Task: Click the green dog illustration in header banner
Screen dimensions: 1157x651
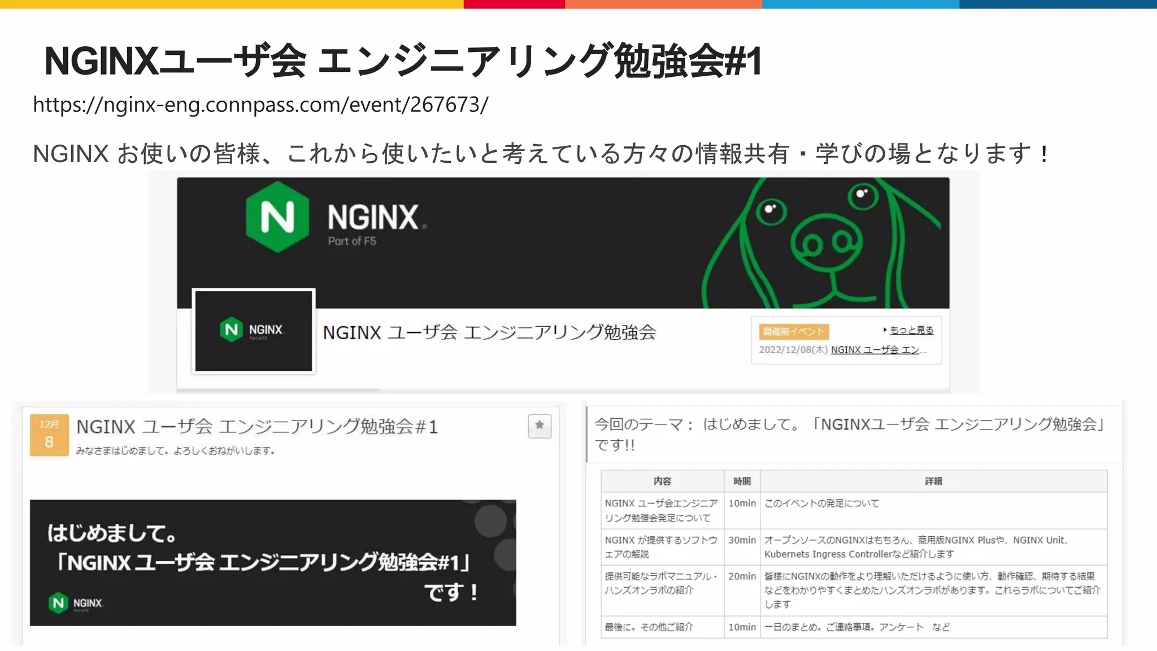Action: pyautogui.click(x=822, y=243)
